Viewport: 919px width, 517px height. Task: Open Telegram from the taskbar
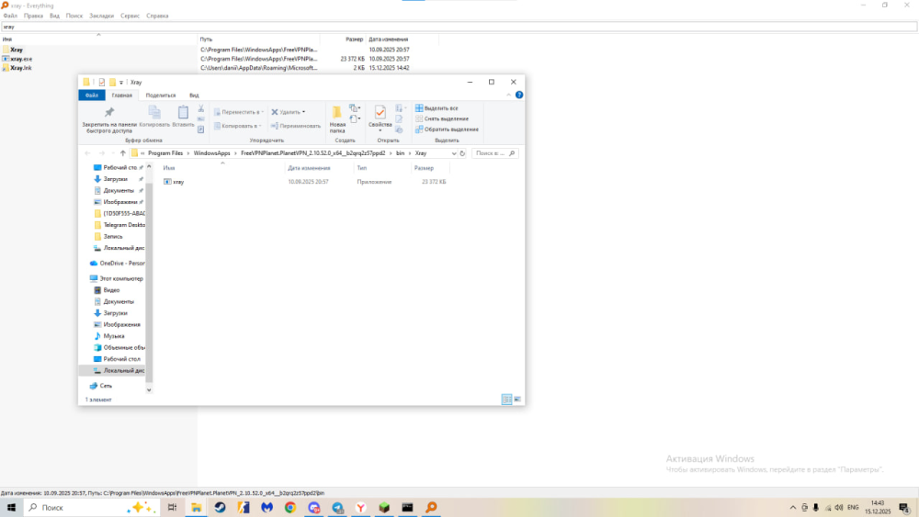pos(337,508)
